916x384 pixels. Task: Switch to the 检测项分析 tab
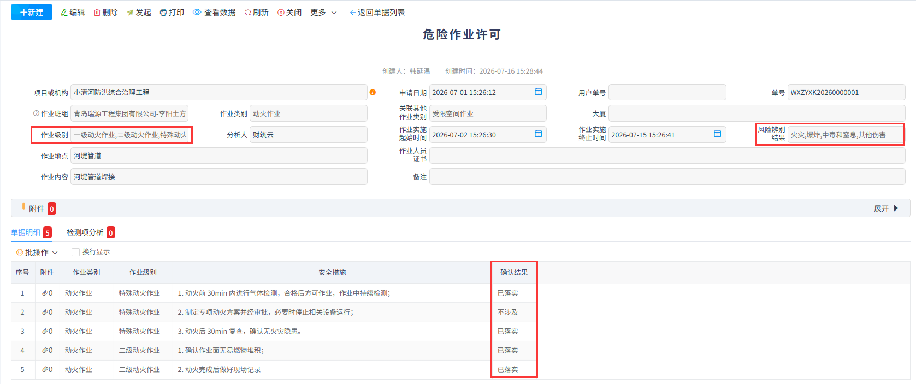85,232
